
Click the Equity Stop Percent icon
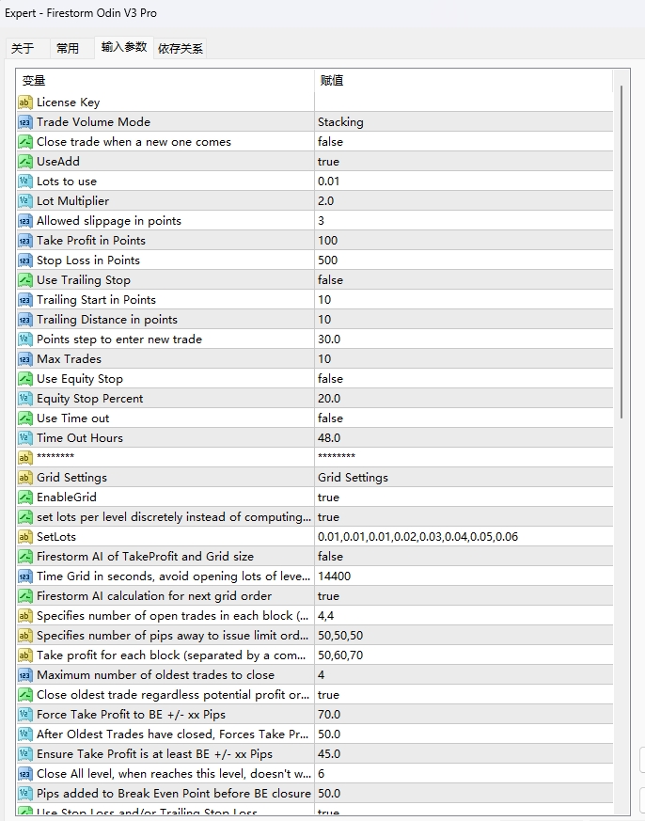[25, 399]
